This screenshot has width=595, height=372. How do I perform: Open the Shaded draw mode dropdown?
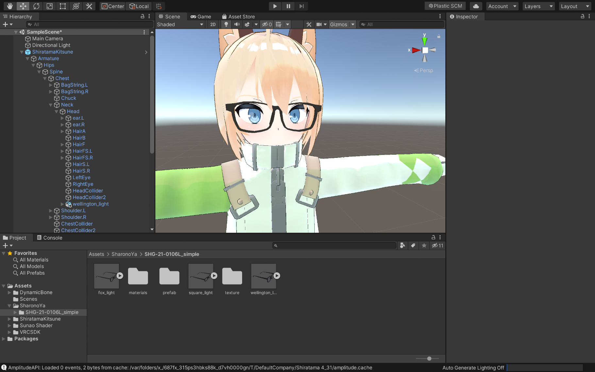tap(180, 25)
